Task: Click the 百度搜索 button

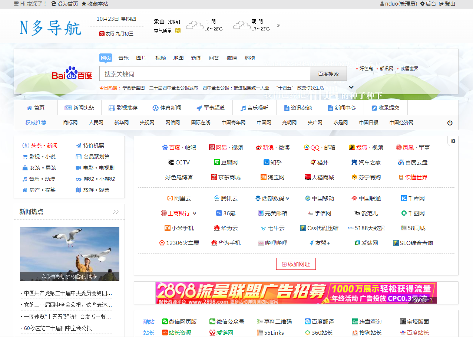Action: coord(328,74)
